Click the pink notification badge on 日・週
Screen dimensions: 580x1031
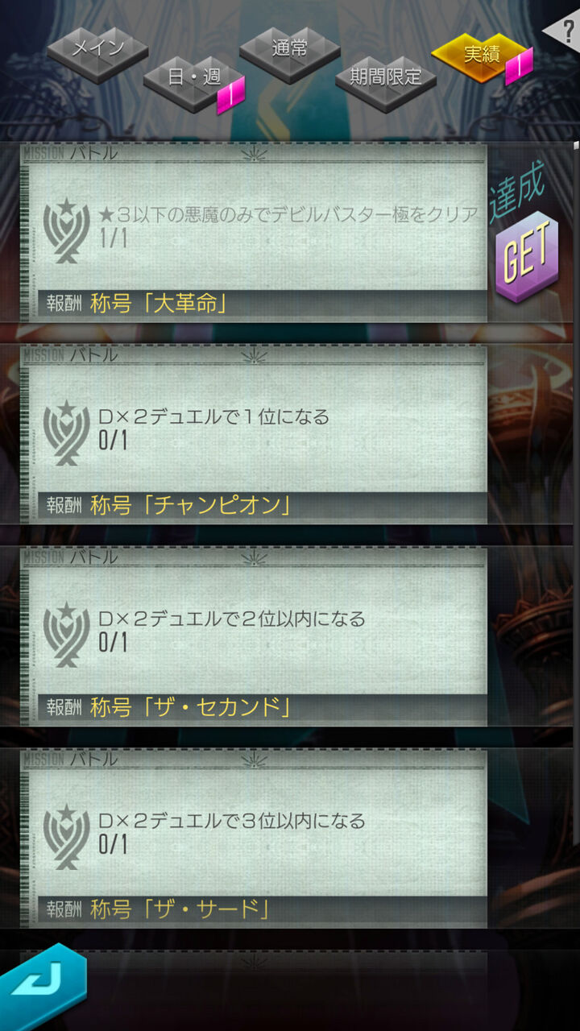tap(230, 96)
